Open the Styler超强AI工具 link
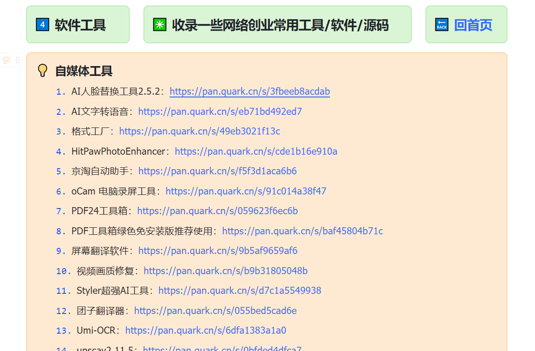The height and width of the screenshot is (351, 535). tap(240, 291)
